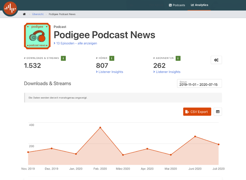Open the Datum date range picker

(199, 83)
